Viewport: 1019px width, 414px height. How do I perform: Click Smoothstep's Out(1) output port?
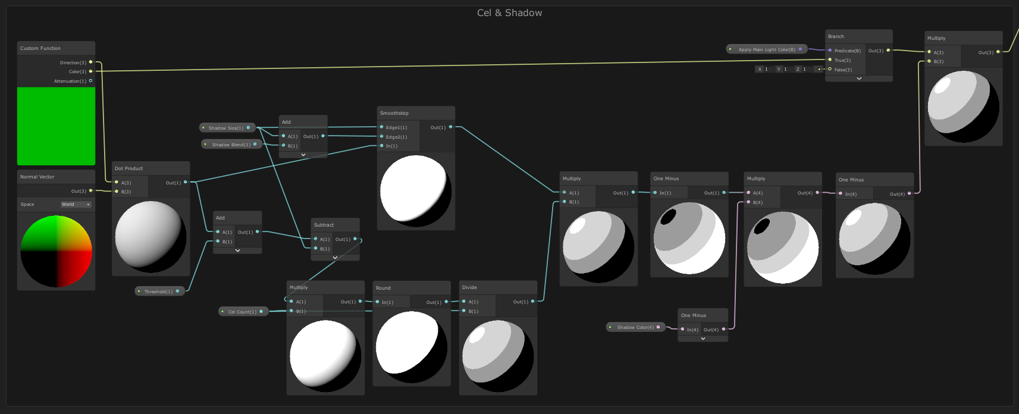[x=450, y=127]
